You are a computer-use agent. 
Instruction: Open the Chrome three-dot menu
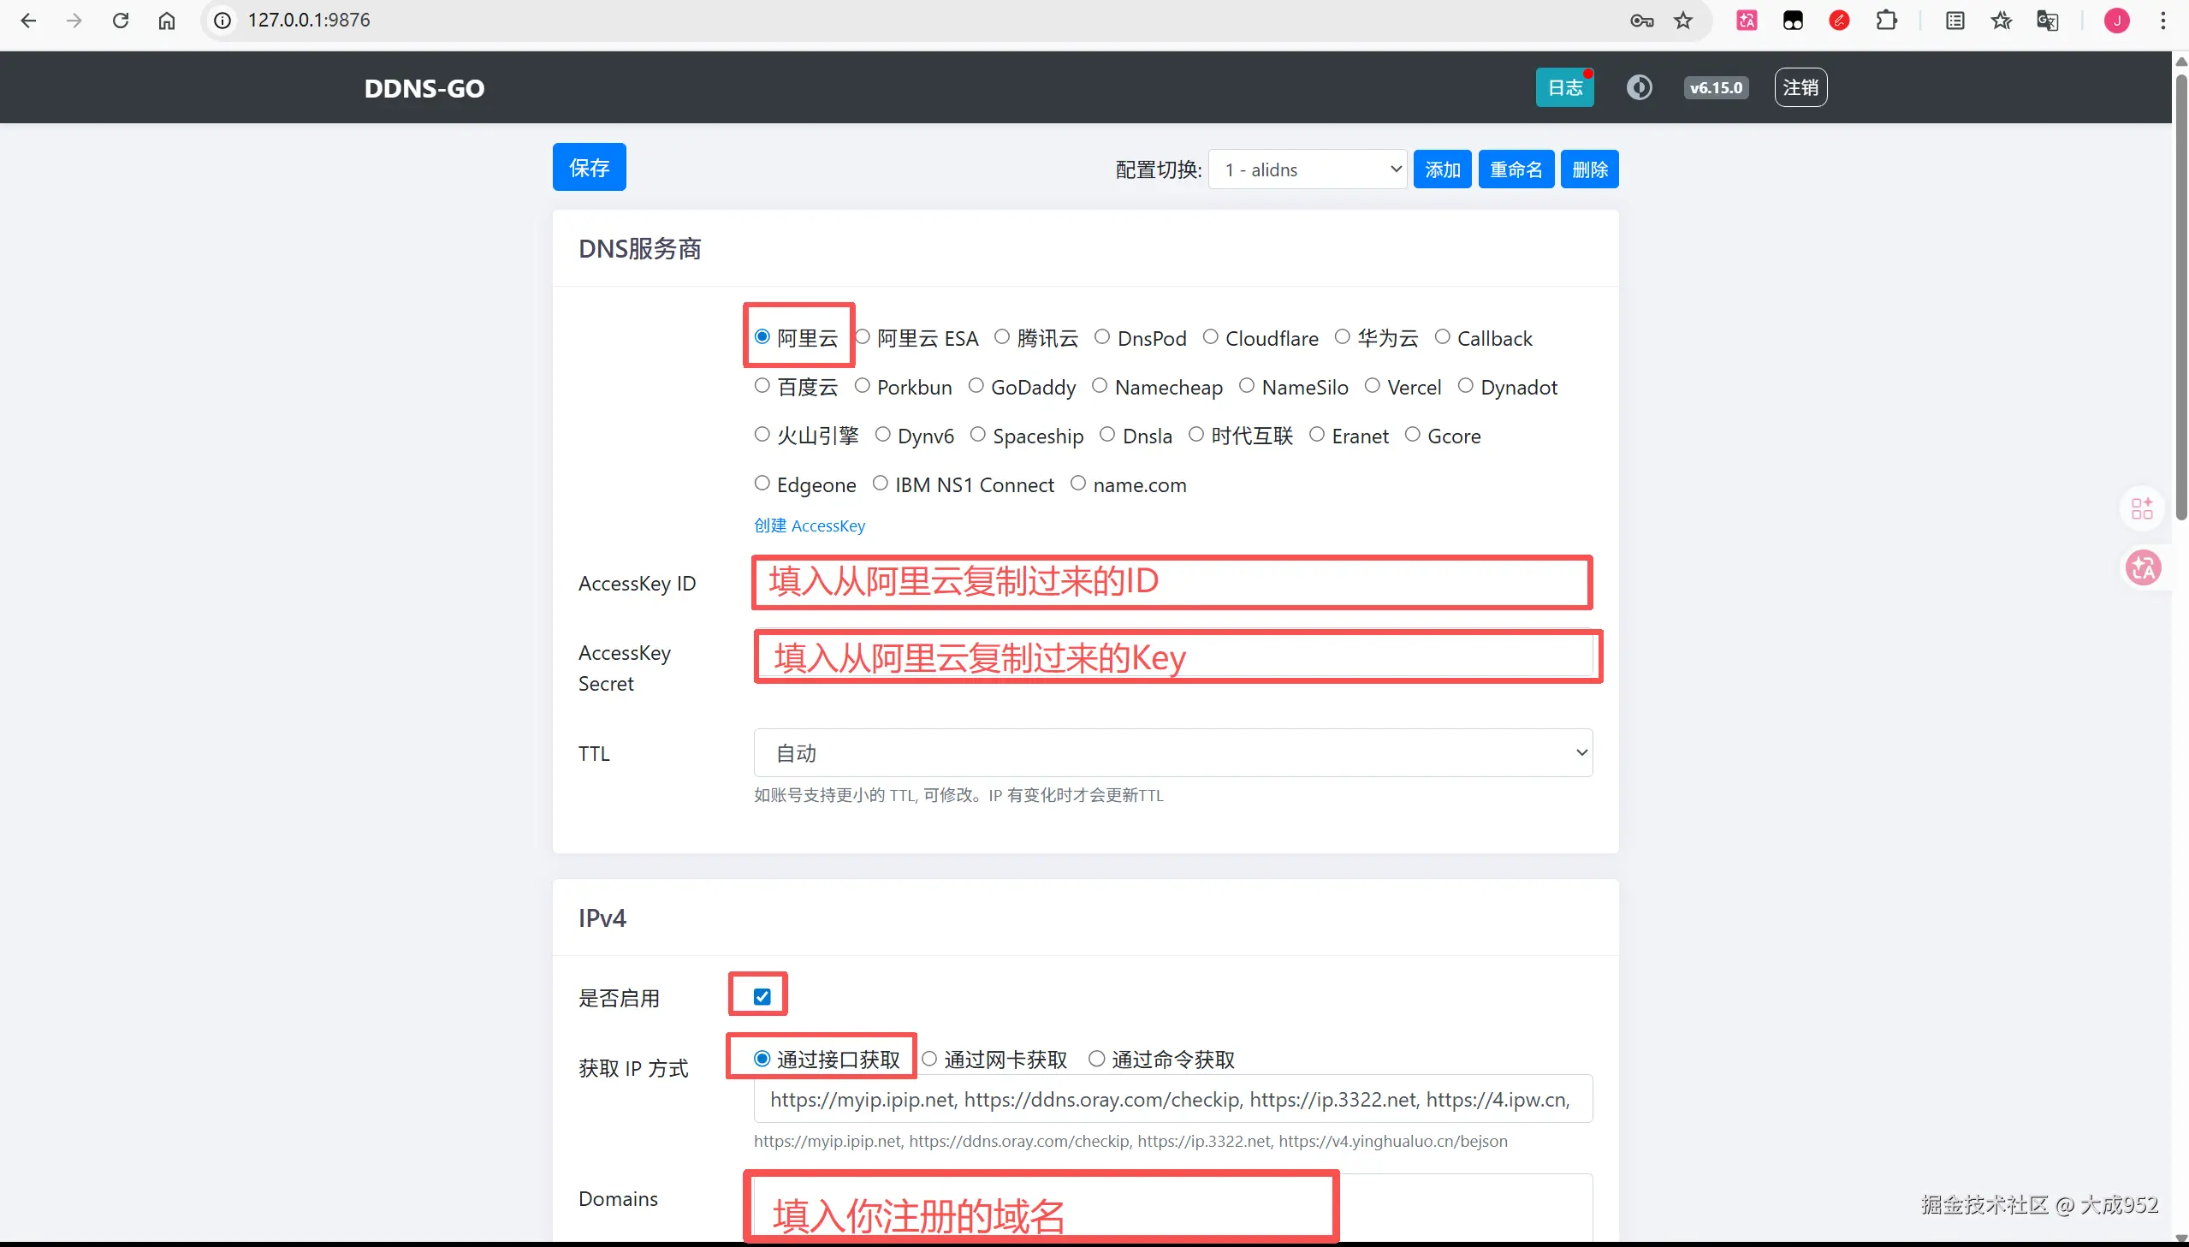coord(2164,20)
